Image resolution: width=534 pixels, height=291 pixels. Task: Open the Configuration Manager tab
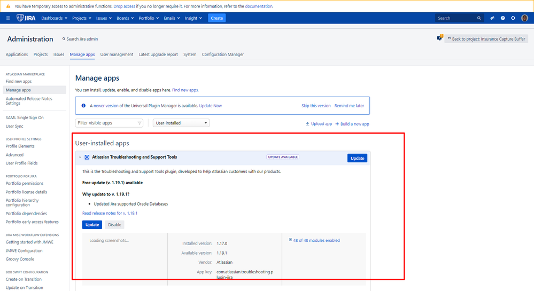[x=223, y=54]
